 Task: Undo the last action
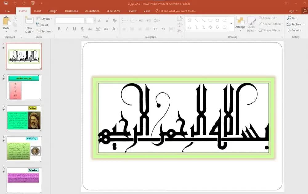[15, 3]
